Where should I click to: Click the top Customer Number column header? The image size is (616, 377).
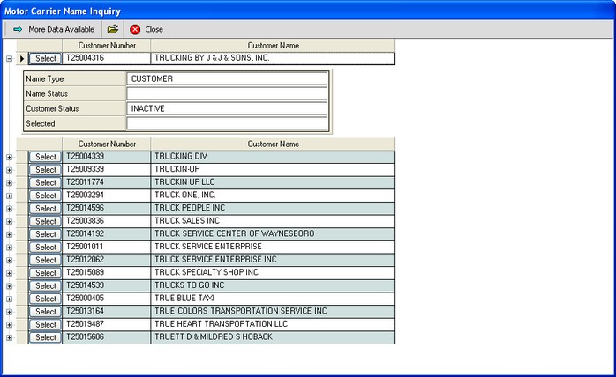tap(107, 45)
